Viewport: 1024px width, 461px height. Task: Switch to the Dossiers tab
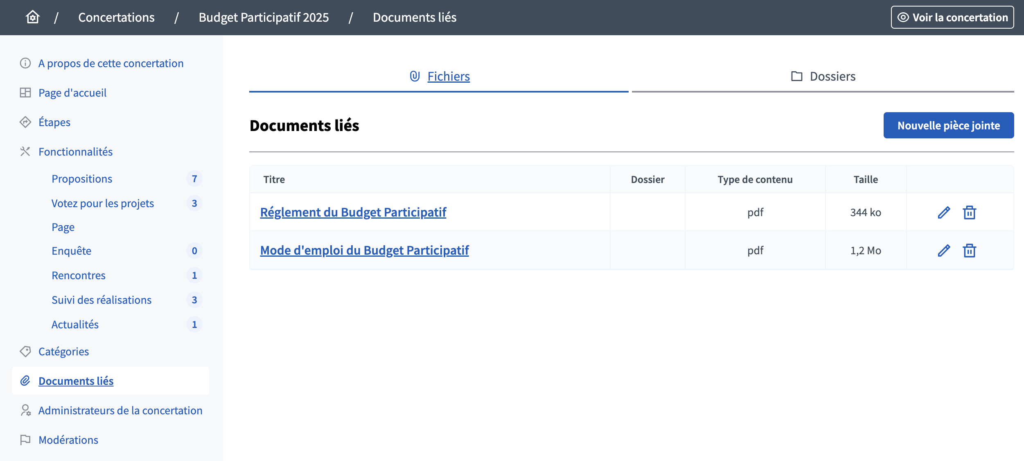(x=823, y=77)
